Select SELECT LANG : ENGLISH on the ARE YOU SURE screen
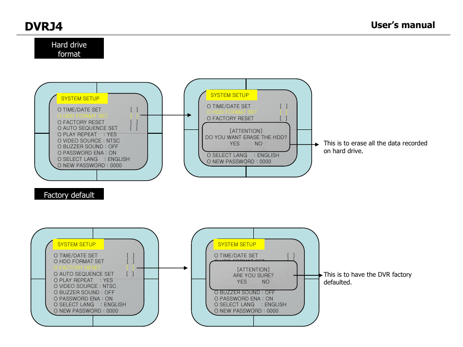This screenshot has width=463, height=347. (250, 304)
